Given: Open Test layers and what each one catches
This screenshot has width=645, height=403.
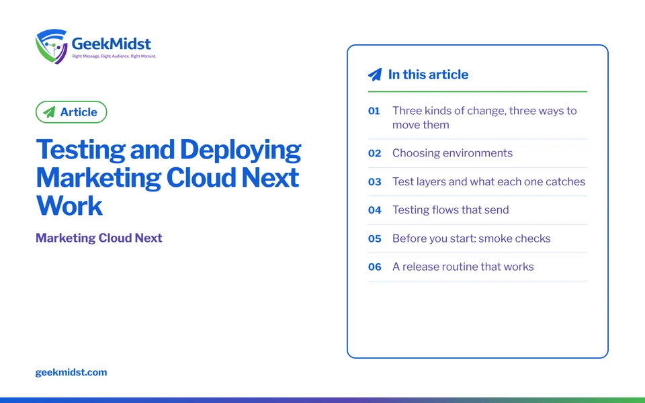Looking at the screenshot, I should coord(478,181).
